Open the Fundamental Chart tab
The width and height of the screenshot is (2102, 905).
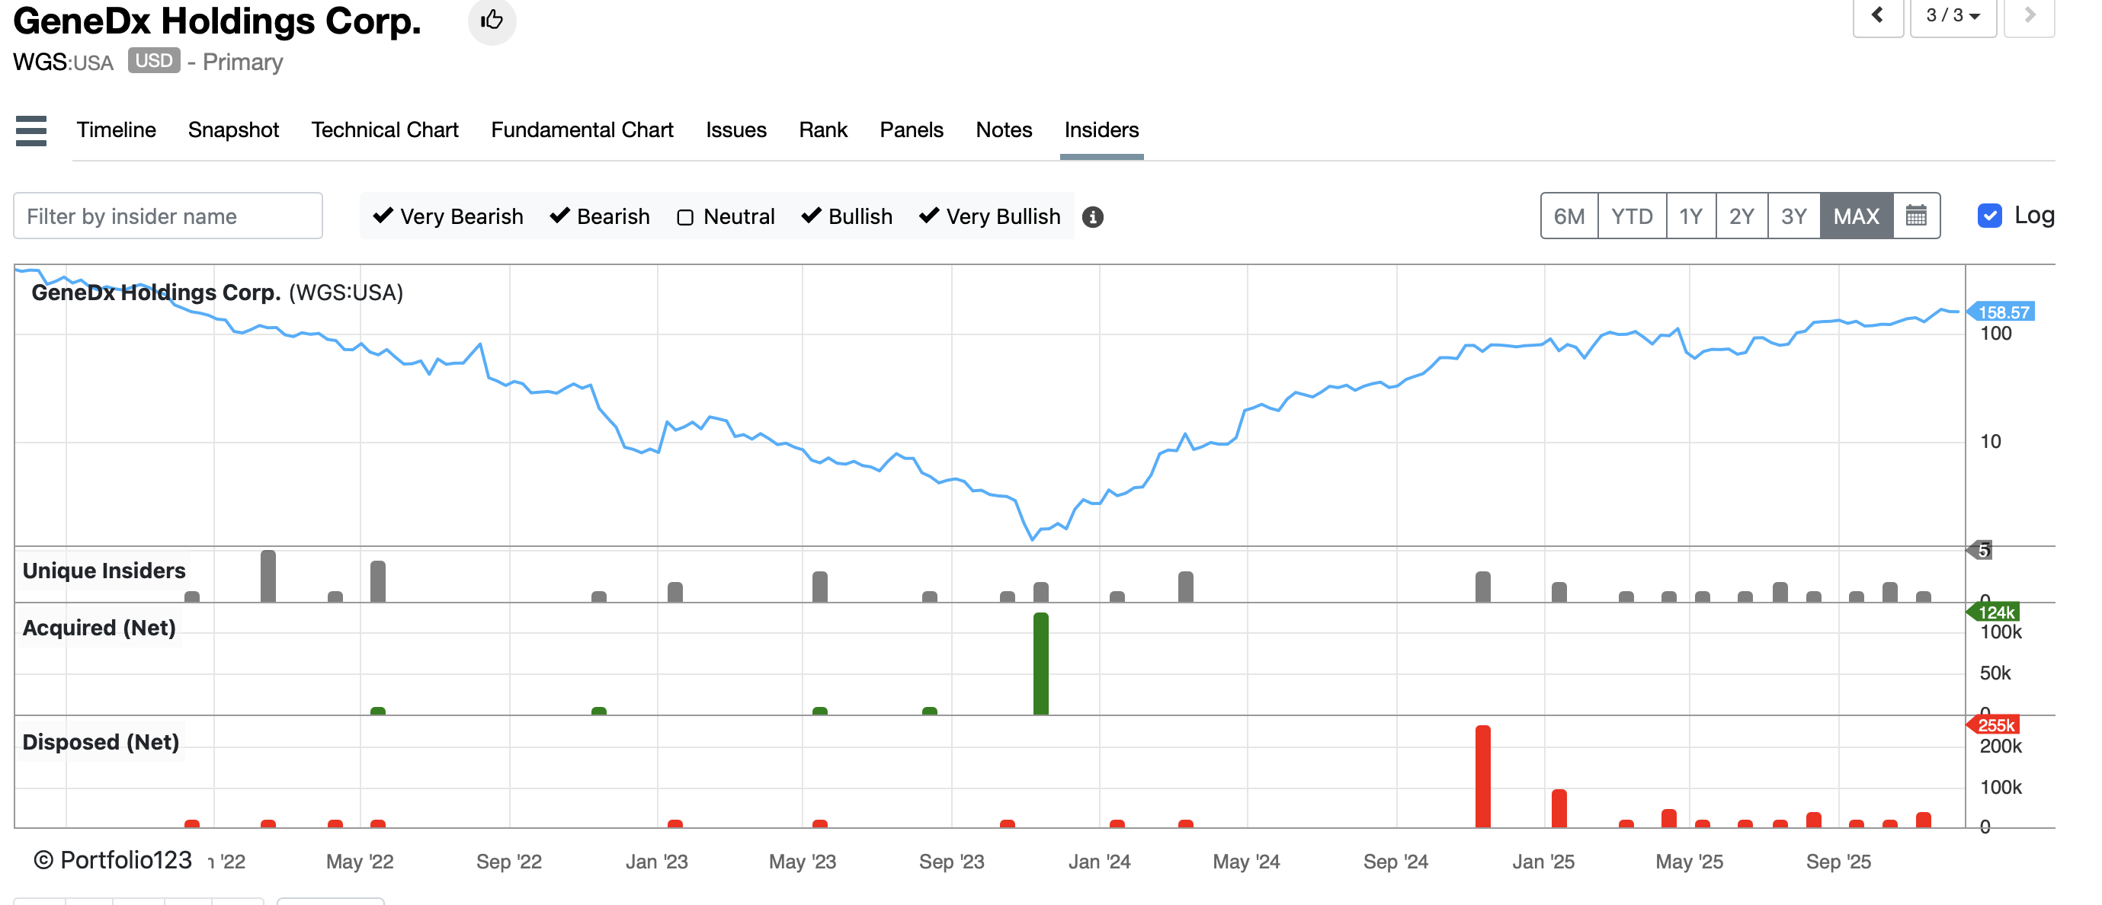[x=582, y=130]
